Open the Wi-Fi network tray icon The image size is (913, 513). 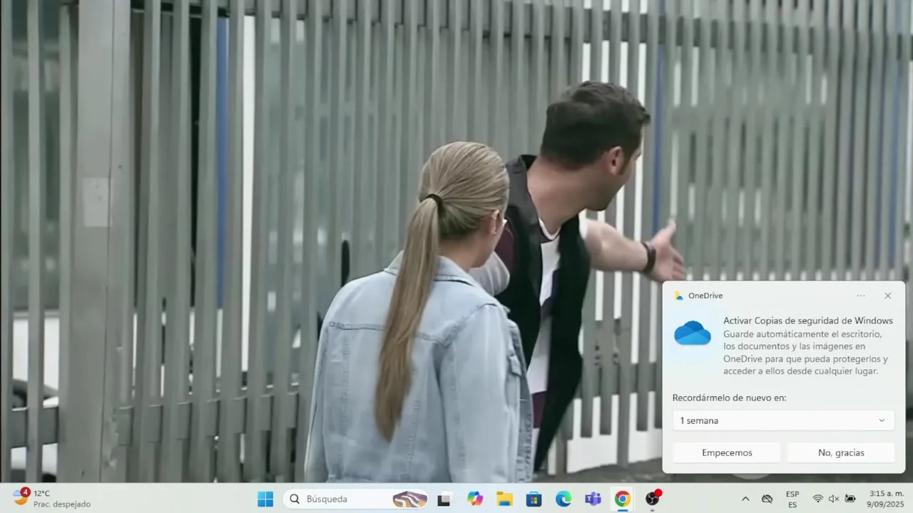(x=818, y=499)
